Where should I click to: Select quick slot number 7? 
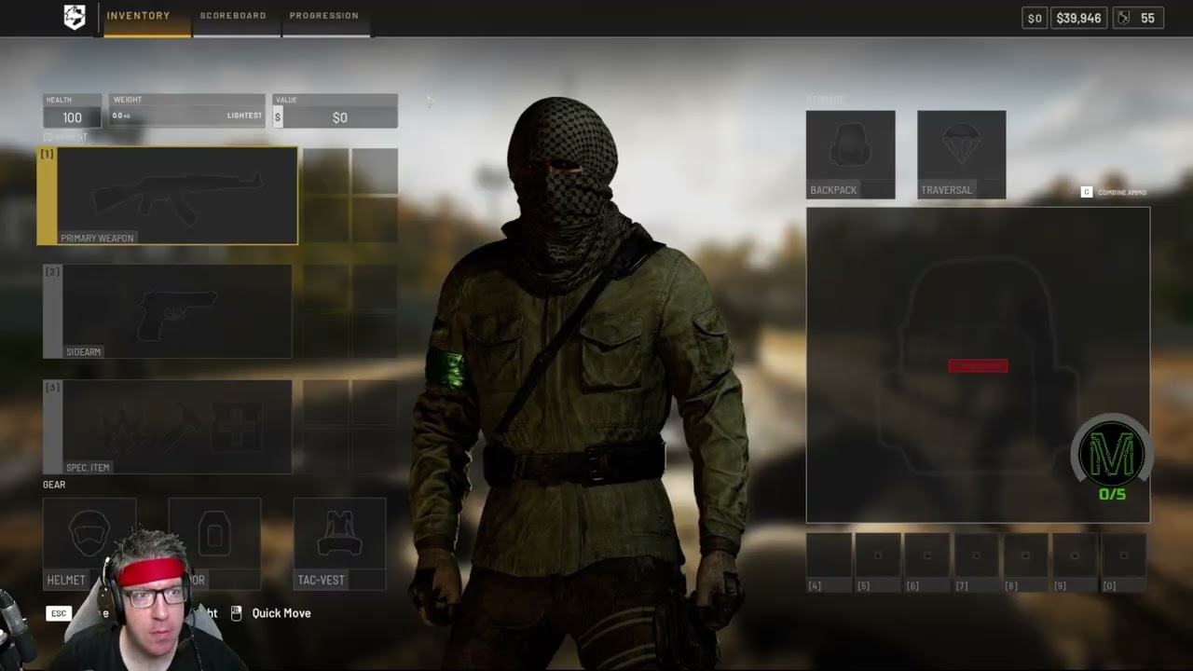[976, 562]
